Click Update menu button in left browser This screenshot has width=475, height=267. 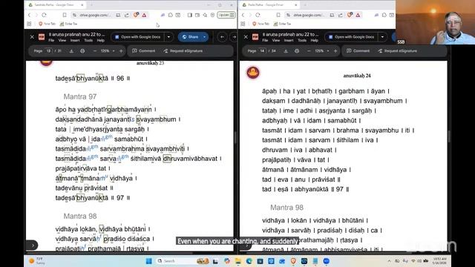click(226, 15)
